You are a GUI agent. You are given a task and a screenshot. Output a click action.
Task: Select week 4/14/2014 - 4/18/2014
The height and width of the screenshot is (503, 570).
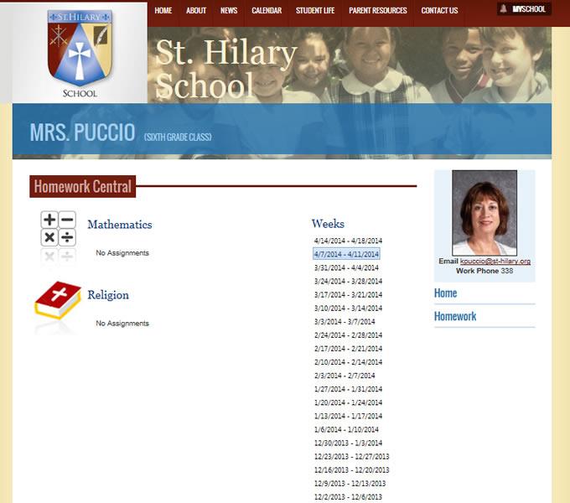(x=348, y=241)
